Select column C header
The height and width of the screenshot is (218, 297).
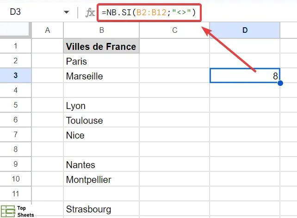click(174, 30)
